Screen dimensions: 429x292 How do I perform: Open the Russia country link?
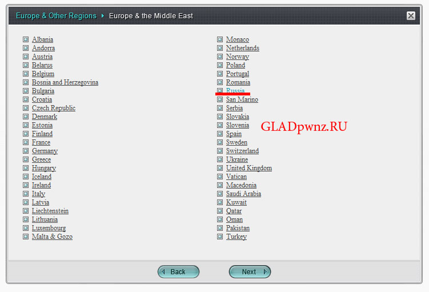coord(235,91)
